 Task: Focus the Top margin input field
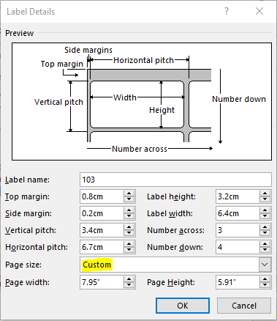(x=102, y=196)
